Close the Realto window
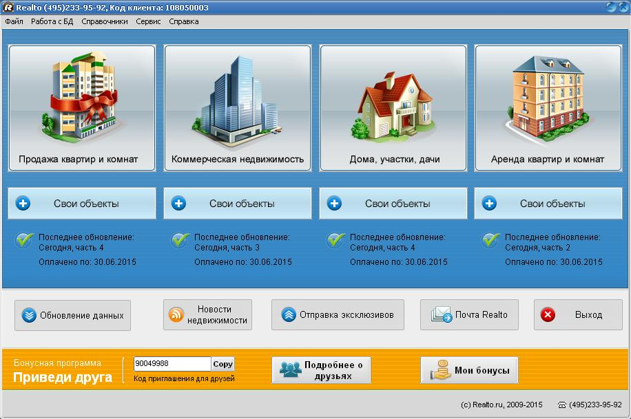 [623, 7]
